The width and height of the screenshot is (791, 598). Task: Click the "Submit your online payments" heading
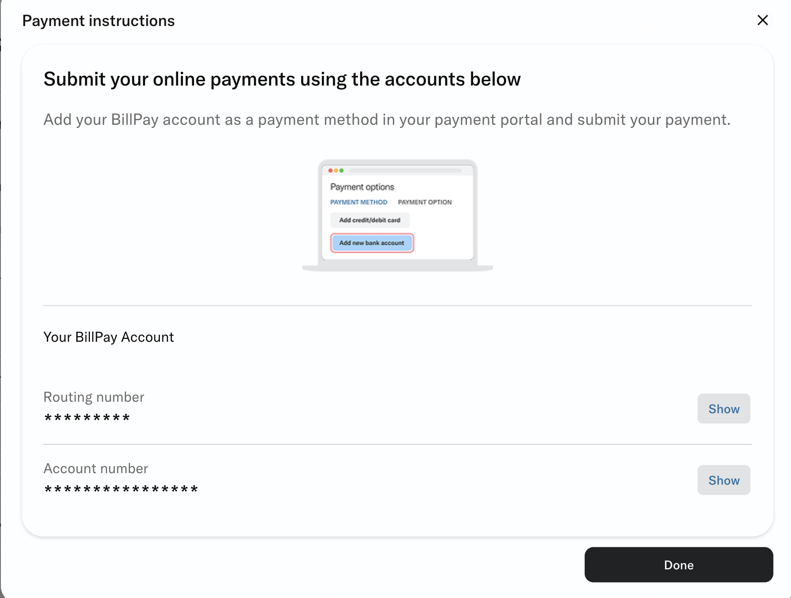click(282, 79)
